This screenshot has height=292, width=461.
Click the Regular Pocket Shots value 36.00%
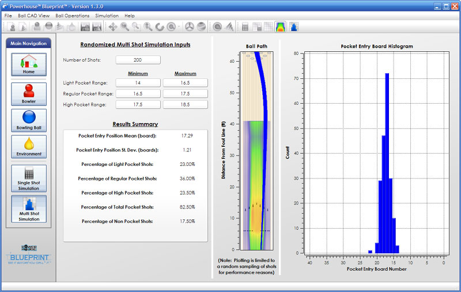[x=187, y=179]
